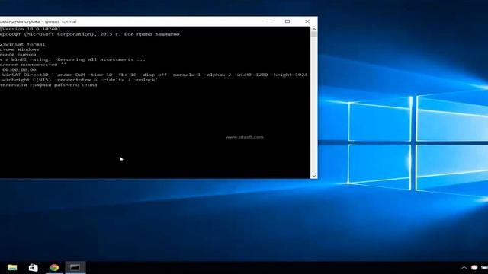The height and width of the screenshot is (274, 488).
Task: Click the 'Rerunning all assessments' line
Action: pyautogui.click(x=72, y=59)
